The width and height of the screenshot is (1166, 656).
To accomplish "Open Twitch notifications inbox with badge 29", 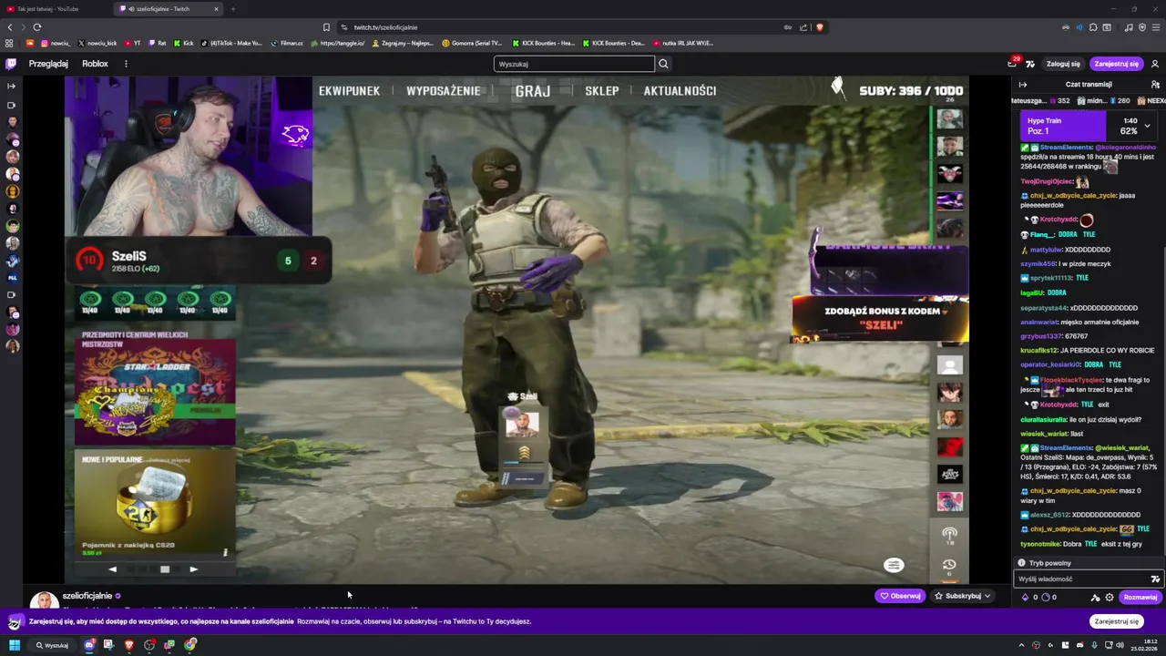I will (x=1012, y=64).
